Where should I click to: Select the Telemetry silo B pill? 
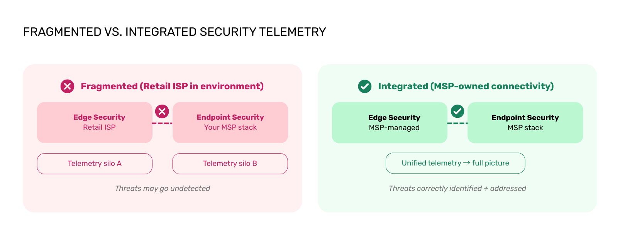point(230,164)
